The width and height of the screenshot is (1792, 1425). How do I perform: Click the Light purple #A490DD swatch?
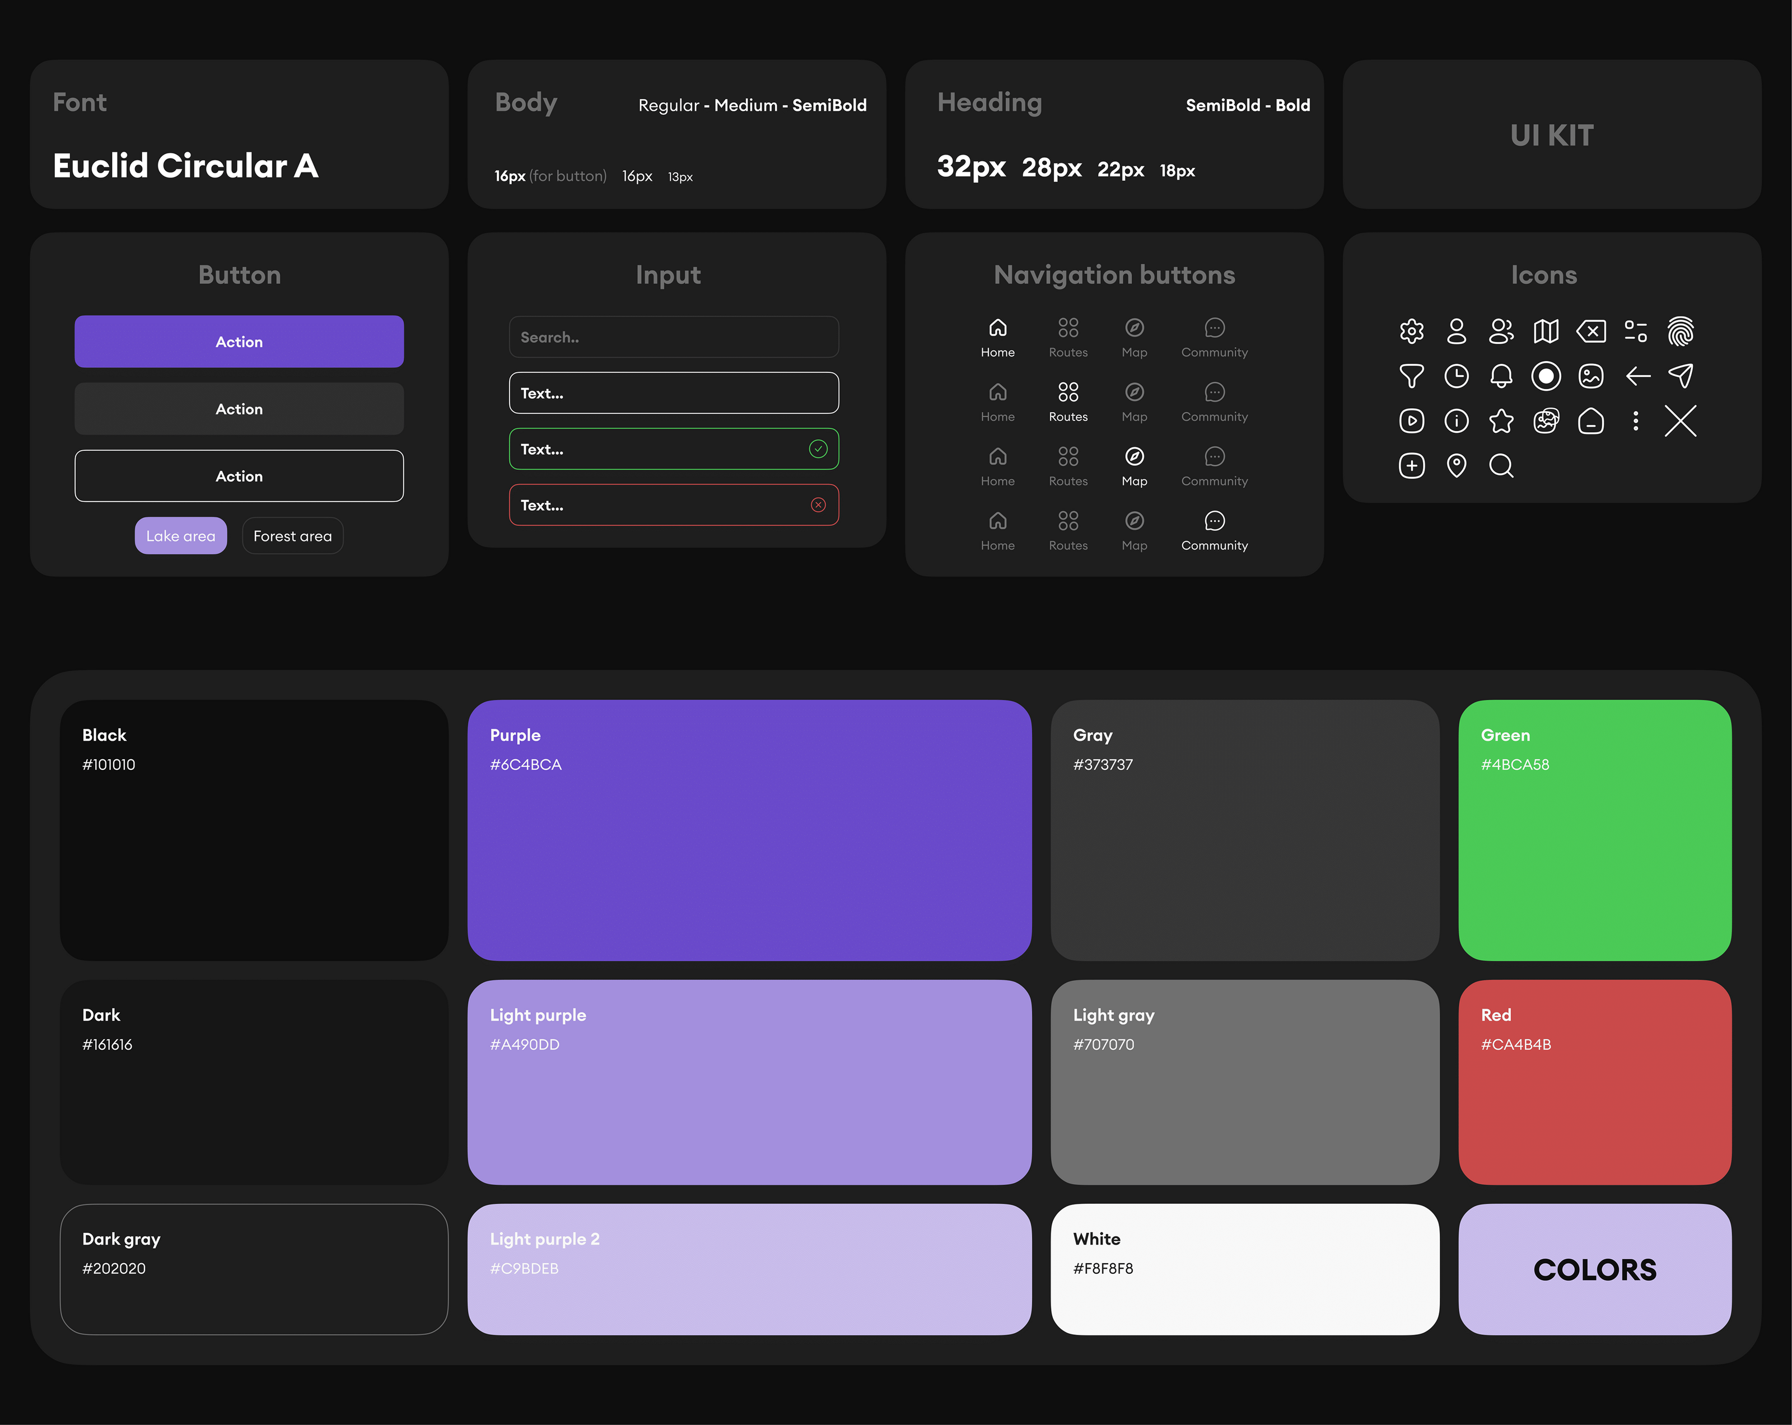coord(749,1082)
